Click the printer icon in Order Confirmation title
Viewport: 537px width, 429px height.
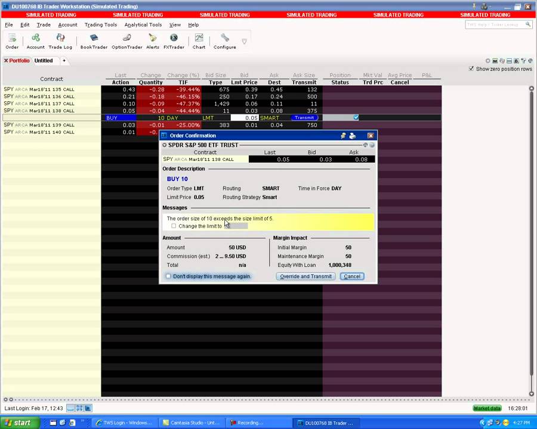click(x=352, y=136)
